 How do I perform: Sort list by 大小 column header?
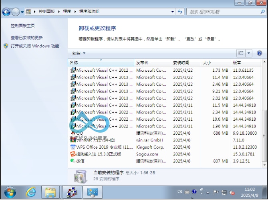[216, 63]
